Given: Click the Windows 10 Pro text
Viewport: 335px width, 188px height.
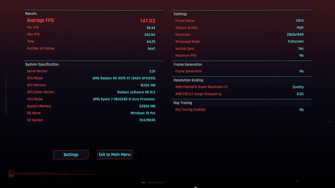Looking at the screenshot, I should tap(143, 113).
